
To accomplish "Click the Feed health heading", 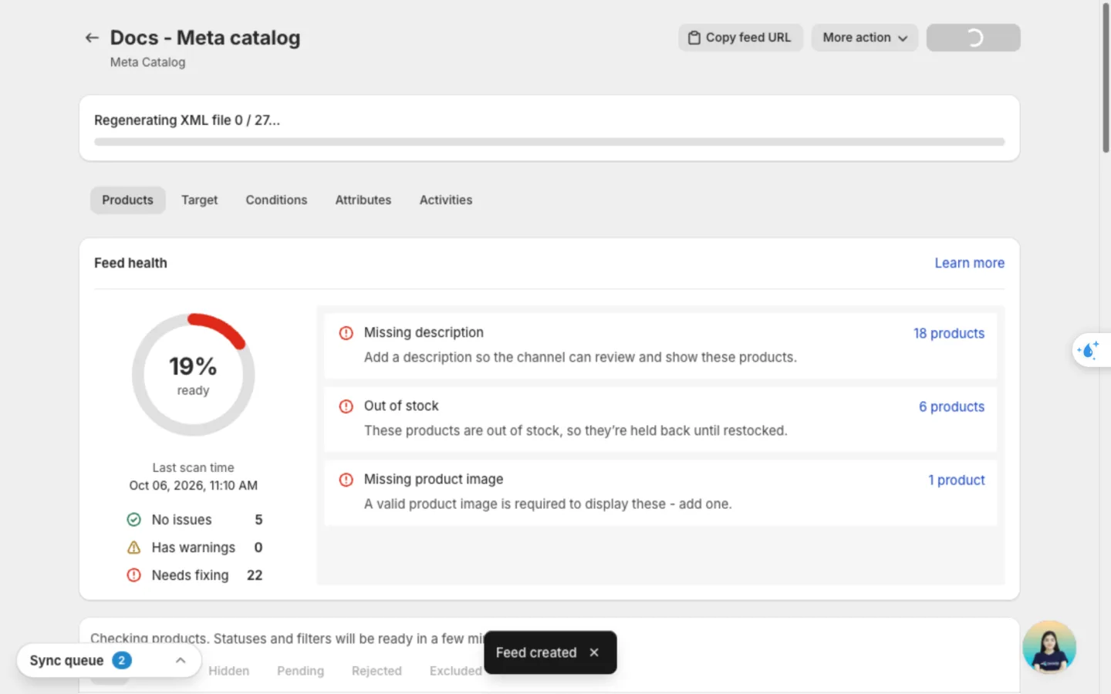I will click(130, 263).
